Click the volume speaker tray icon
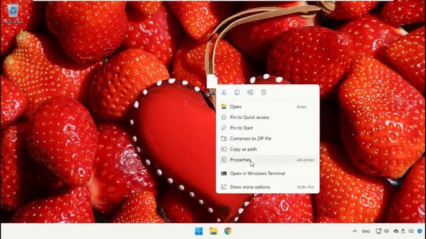The width and height of the screenshot is (426, 239). [x=386, y=231]
